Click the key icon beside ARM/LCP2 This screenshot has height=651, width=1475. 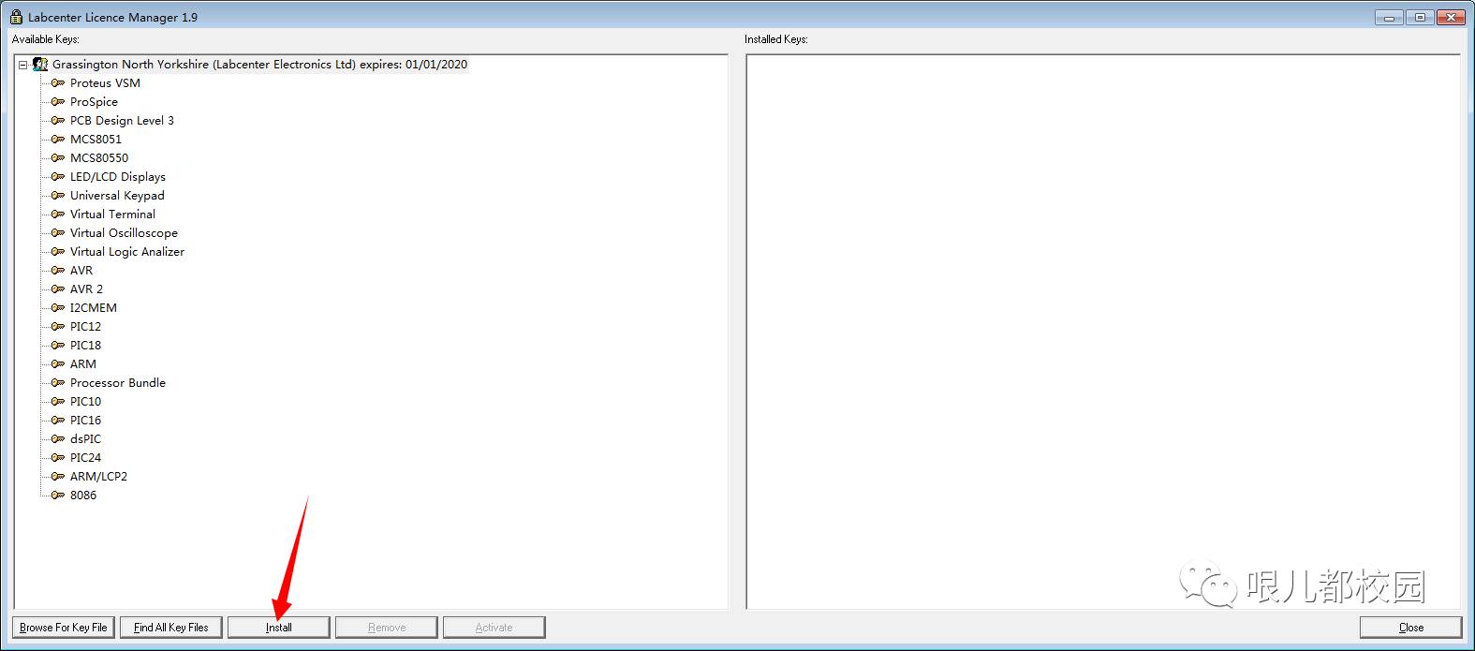click(x=58, y=477)
